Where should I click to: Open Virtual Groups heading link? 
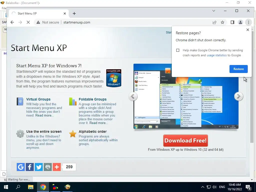tap(38, 99)
